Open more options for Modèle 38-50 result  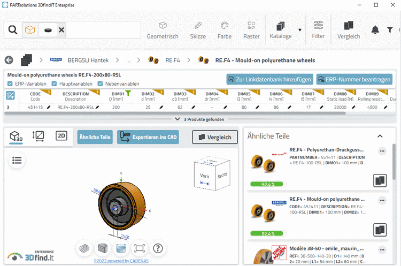coord(382,250)
